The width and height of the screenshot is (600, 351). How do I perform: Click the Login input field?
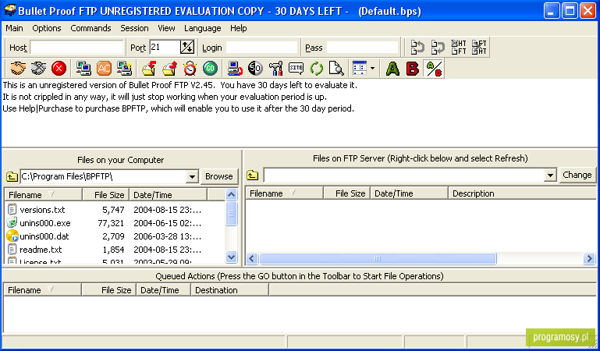(x=261, y=48)
